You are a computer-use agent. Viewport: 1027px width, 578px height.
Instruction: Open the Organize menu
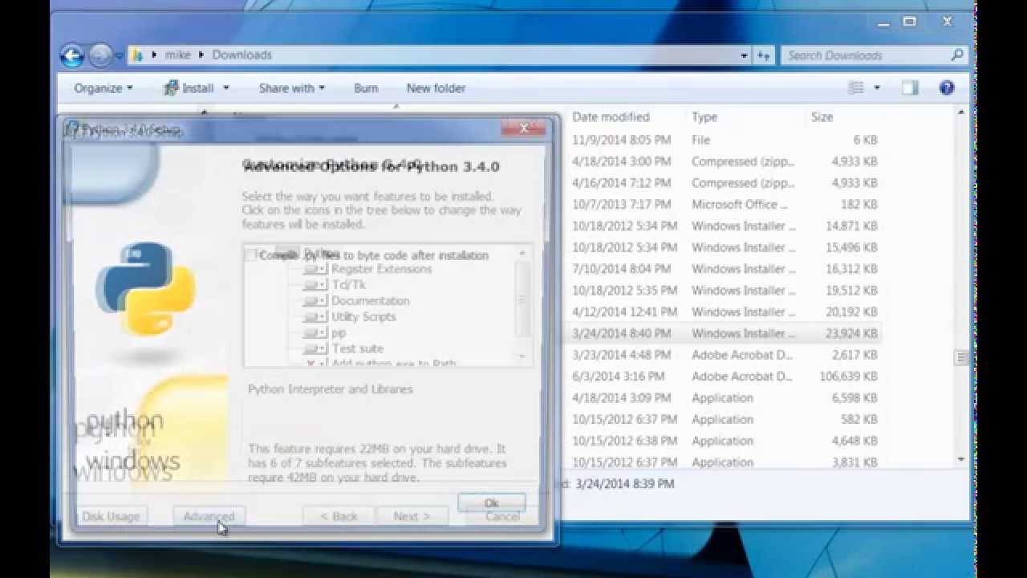pyautogui.click(x=103, y=88)
